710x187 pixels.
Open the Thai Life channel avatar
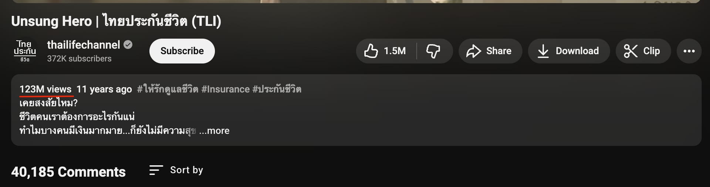25,51
